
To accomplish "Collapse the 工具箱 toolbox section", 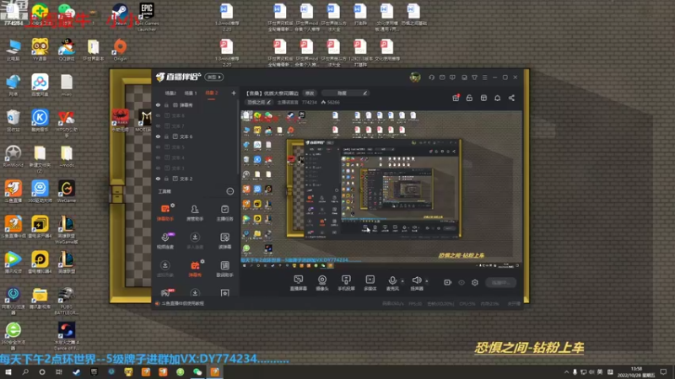I will pos(229,191).
